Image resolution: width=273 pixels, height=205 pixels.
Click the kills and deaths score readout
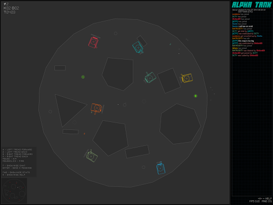11,8
